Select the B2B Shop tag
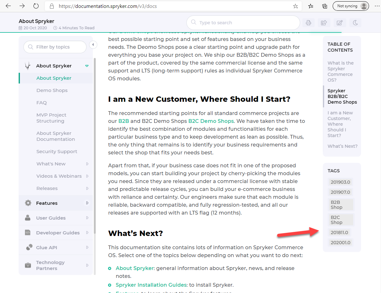Screen dimensions: 381x293 tap(341, 205)
